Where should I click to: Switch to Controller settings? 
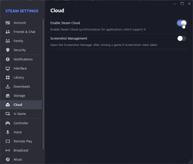click(21, 123)
